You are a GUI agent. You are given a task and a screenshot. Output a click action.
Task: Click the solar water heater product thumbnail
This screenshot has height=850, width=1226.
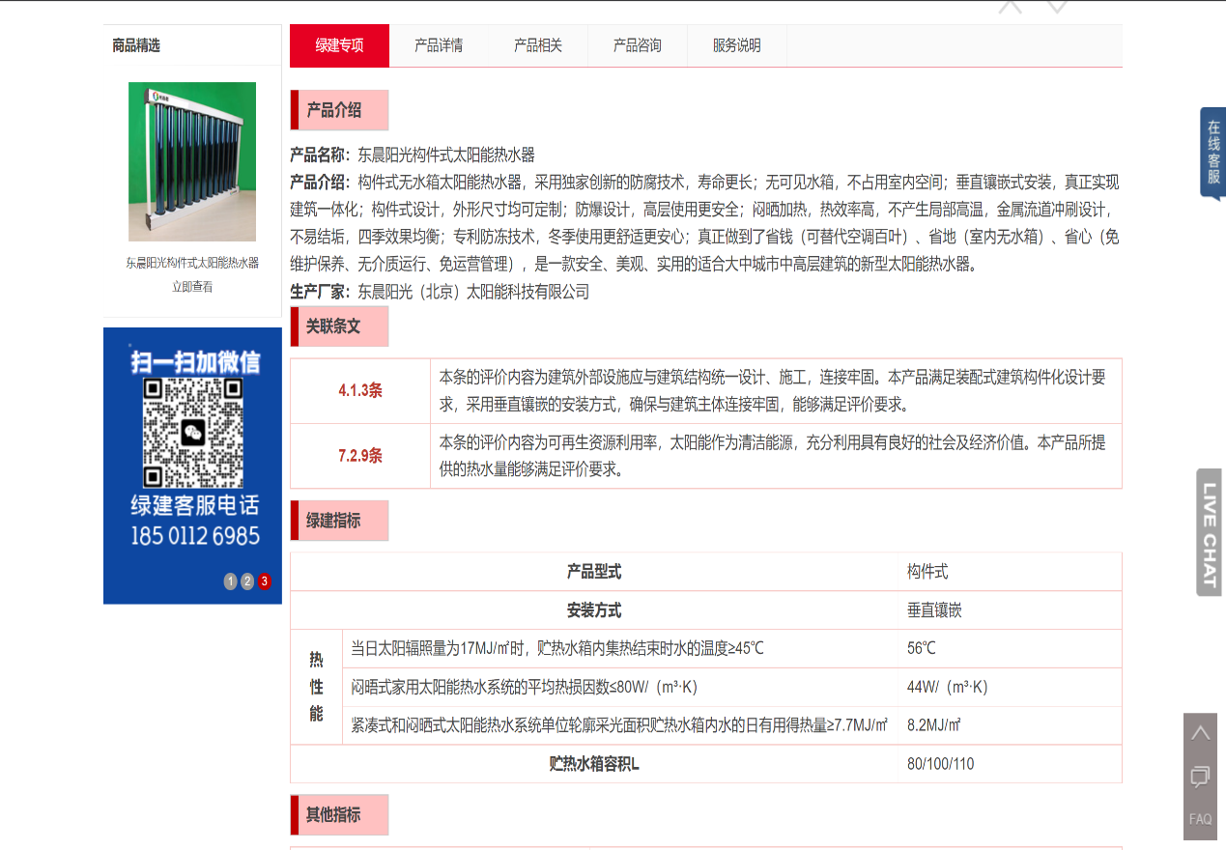tap(191, 161)
